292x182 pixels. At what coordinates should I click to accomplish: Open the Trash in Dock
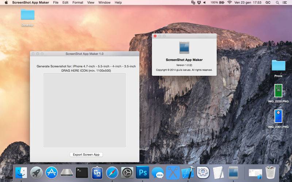[270, 173]
